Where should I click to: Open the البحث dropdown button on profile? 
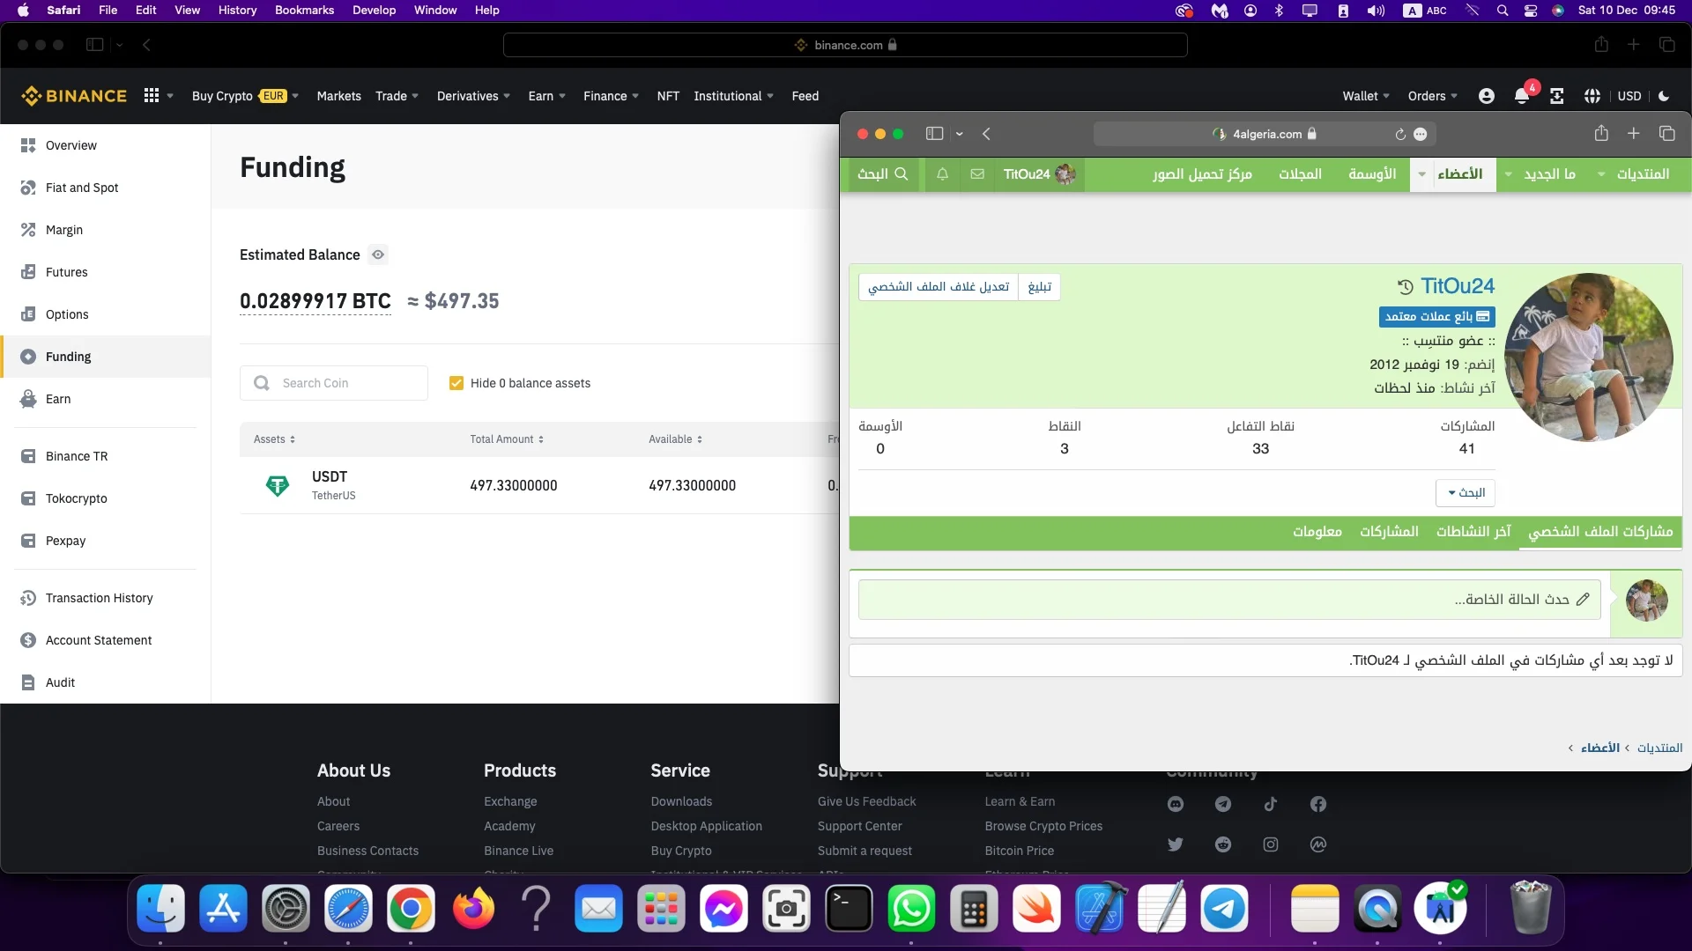1466,492
